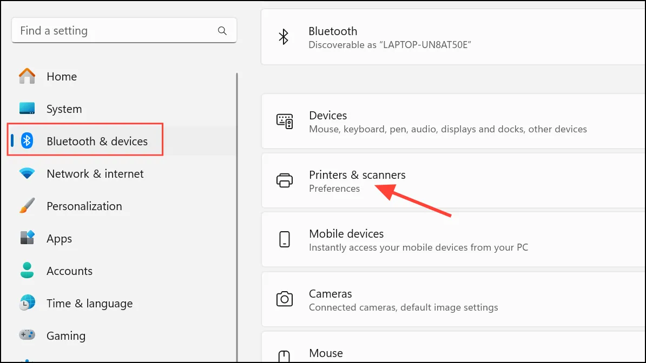Click the Gaming controller icon

(x=27, y=335)
